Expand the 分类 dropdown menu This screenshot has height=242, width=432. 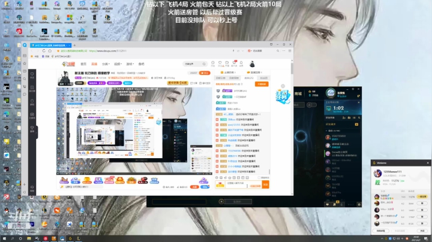click(x=106, y=64)
